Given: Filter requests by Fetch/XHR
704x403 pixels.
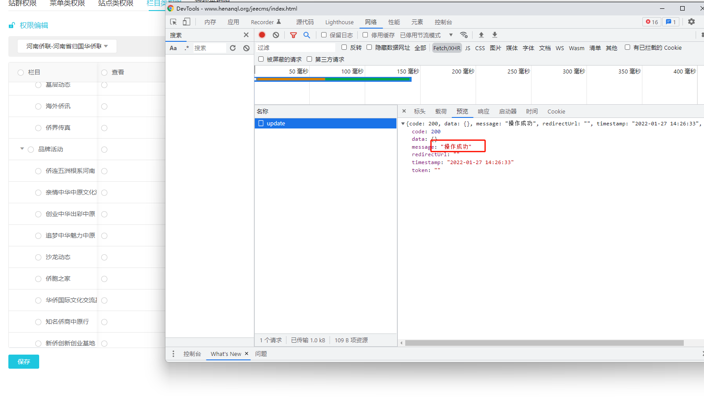Looking at the screenshot, I should click(447, 48).
